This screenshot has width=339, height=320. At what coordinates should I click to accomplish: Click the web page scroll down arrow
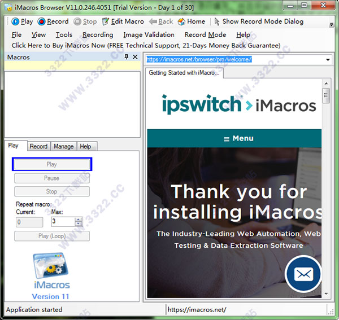(326, 293)
